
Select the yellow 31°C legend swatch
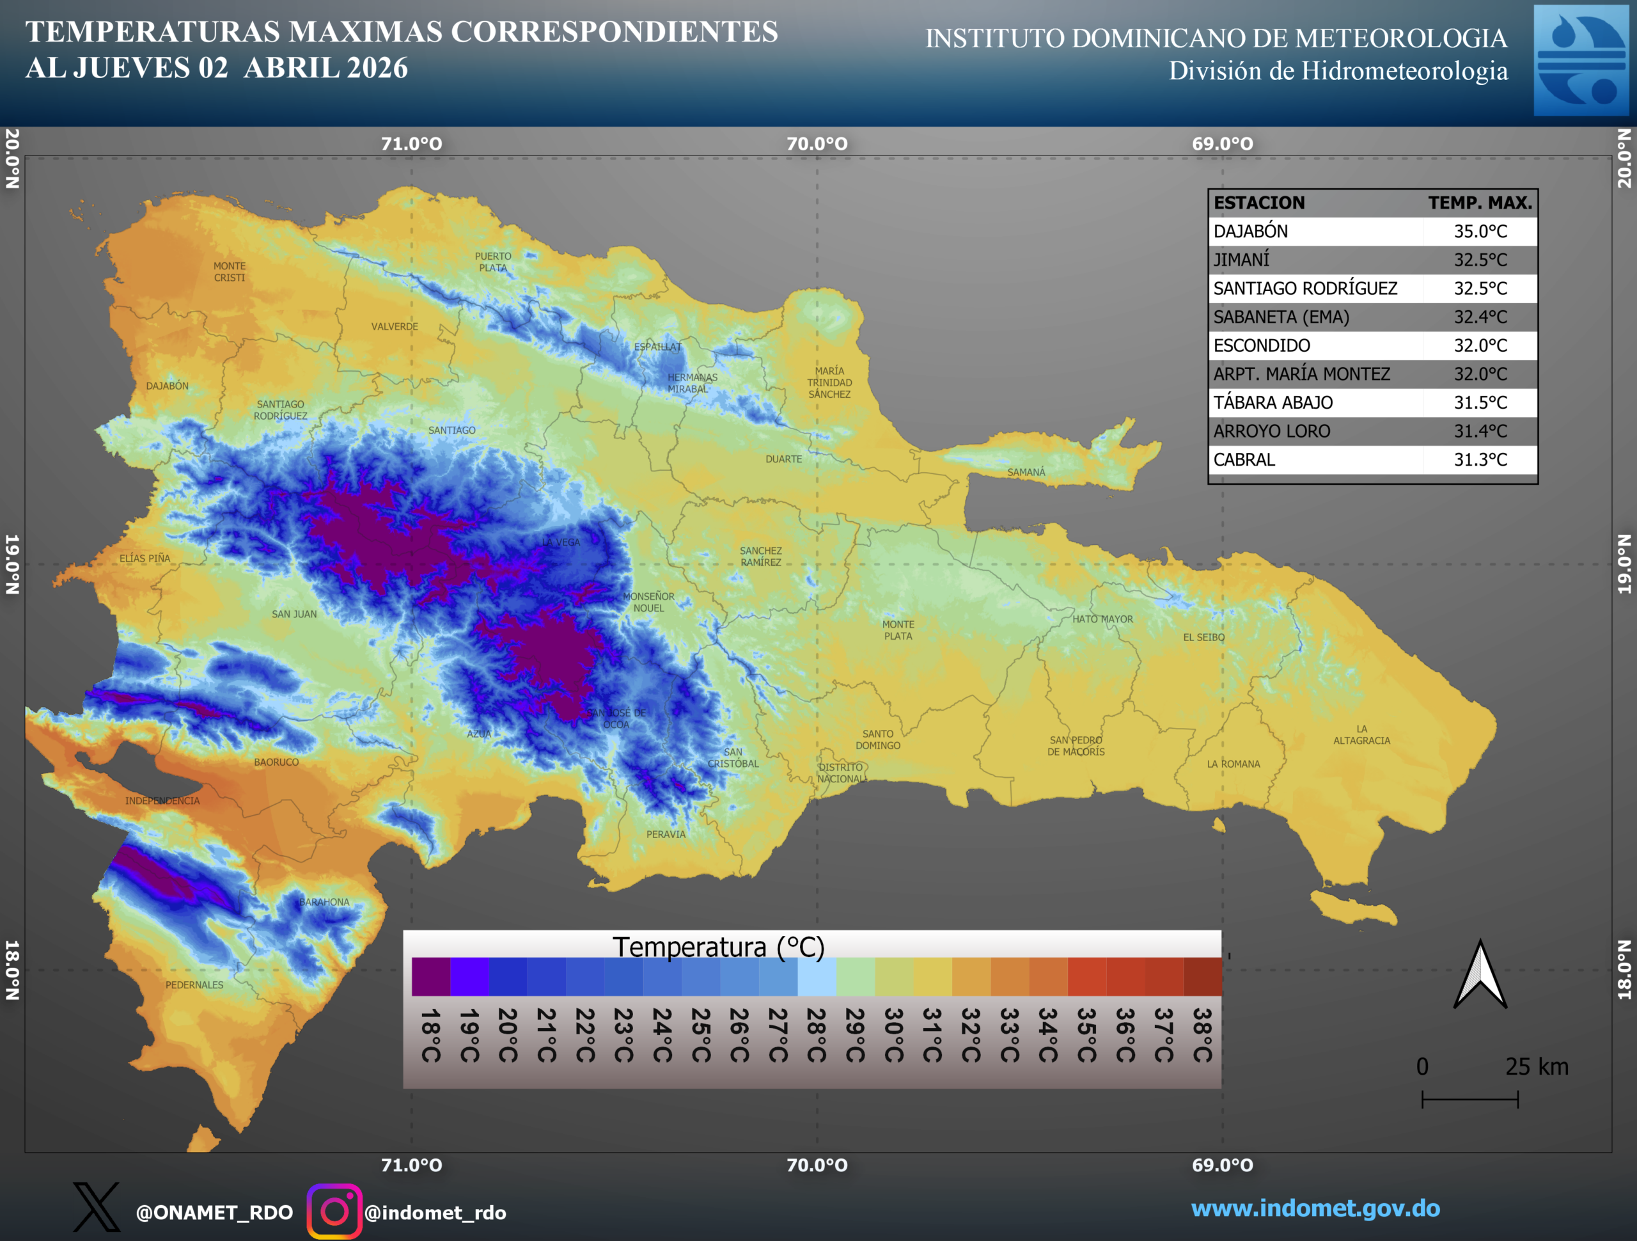(932, 977)
